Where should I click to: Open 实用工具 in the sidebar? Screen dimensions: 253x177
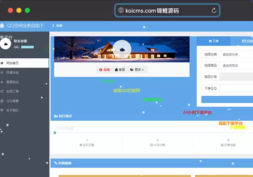[24, 91]
